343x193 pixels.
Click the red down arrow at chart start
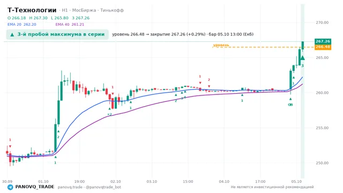10,146
